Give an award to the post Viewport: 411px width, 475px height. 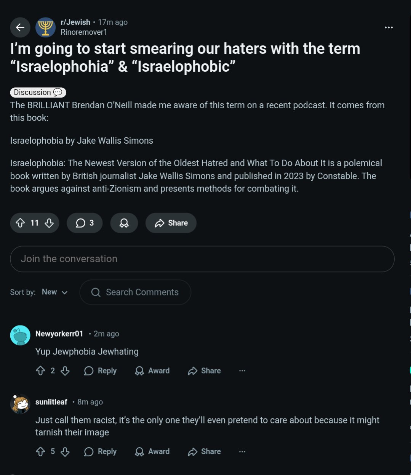pos(124,223)
